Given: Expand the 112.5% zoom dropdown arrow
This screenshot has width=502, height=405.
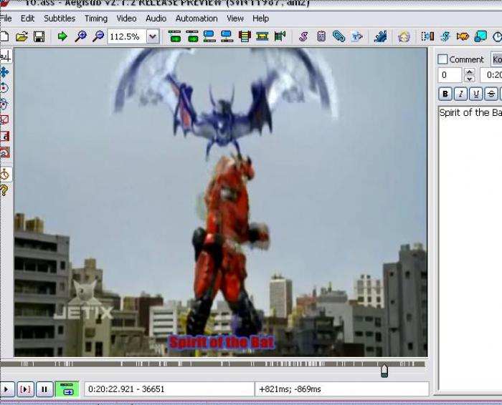Looking at the screenshot, I should tap(153, 36).
